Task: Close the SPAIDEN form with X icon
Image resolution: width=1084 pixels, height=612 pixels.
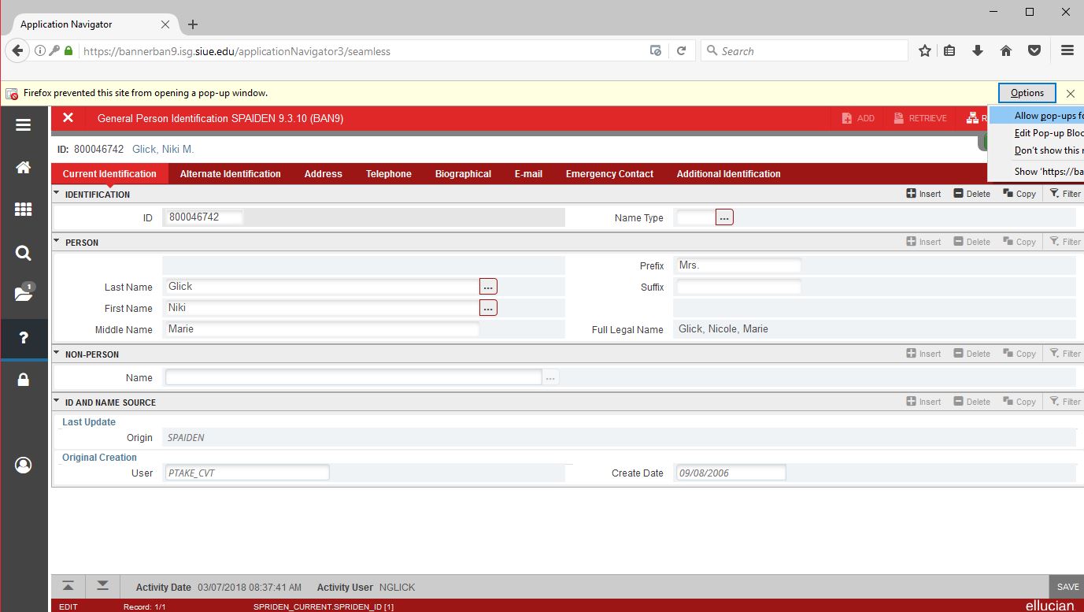Action: [68, 118]
